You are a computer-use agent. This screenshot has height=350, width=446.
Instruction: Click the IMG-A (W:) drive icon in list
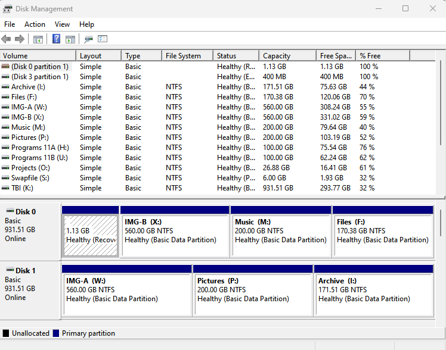pyautogui.click(x=5, y=107)
